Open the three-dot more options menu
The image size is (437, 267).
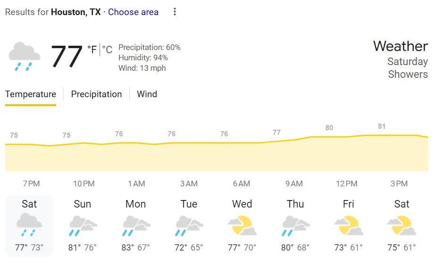click(175, 12)
